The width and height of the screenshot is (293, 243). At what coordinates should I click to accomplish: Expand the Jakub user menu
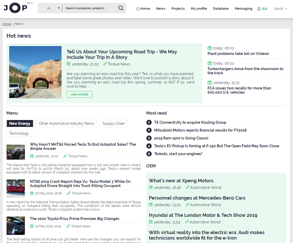(x=280, y=9)
